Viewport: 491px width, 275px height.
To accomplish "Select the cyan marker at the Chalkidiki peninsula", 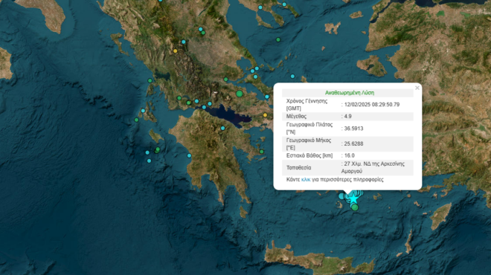I will (260, 7).
